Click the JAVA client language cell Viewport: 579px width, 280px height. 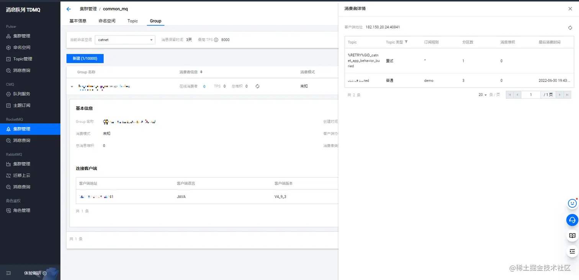pos(181,197)
